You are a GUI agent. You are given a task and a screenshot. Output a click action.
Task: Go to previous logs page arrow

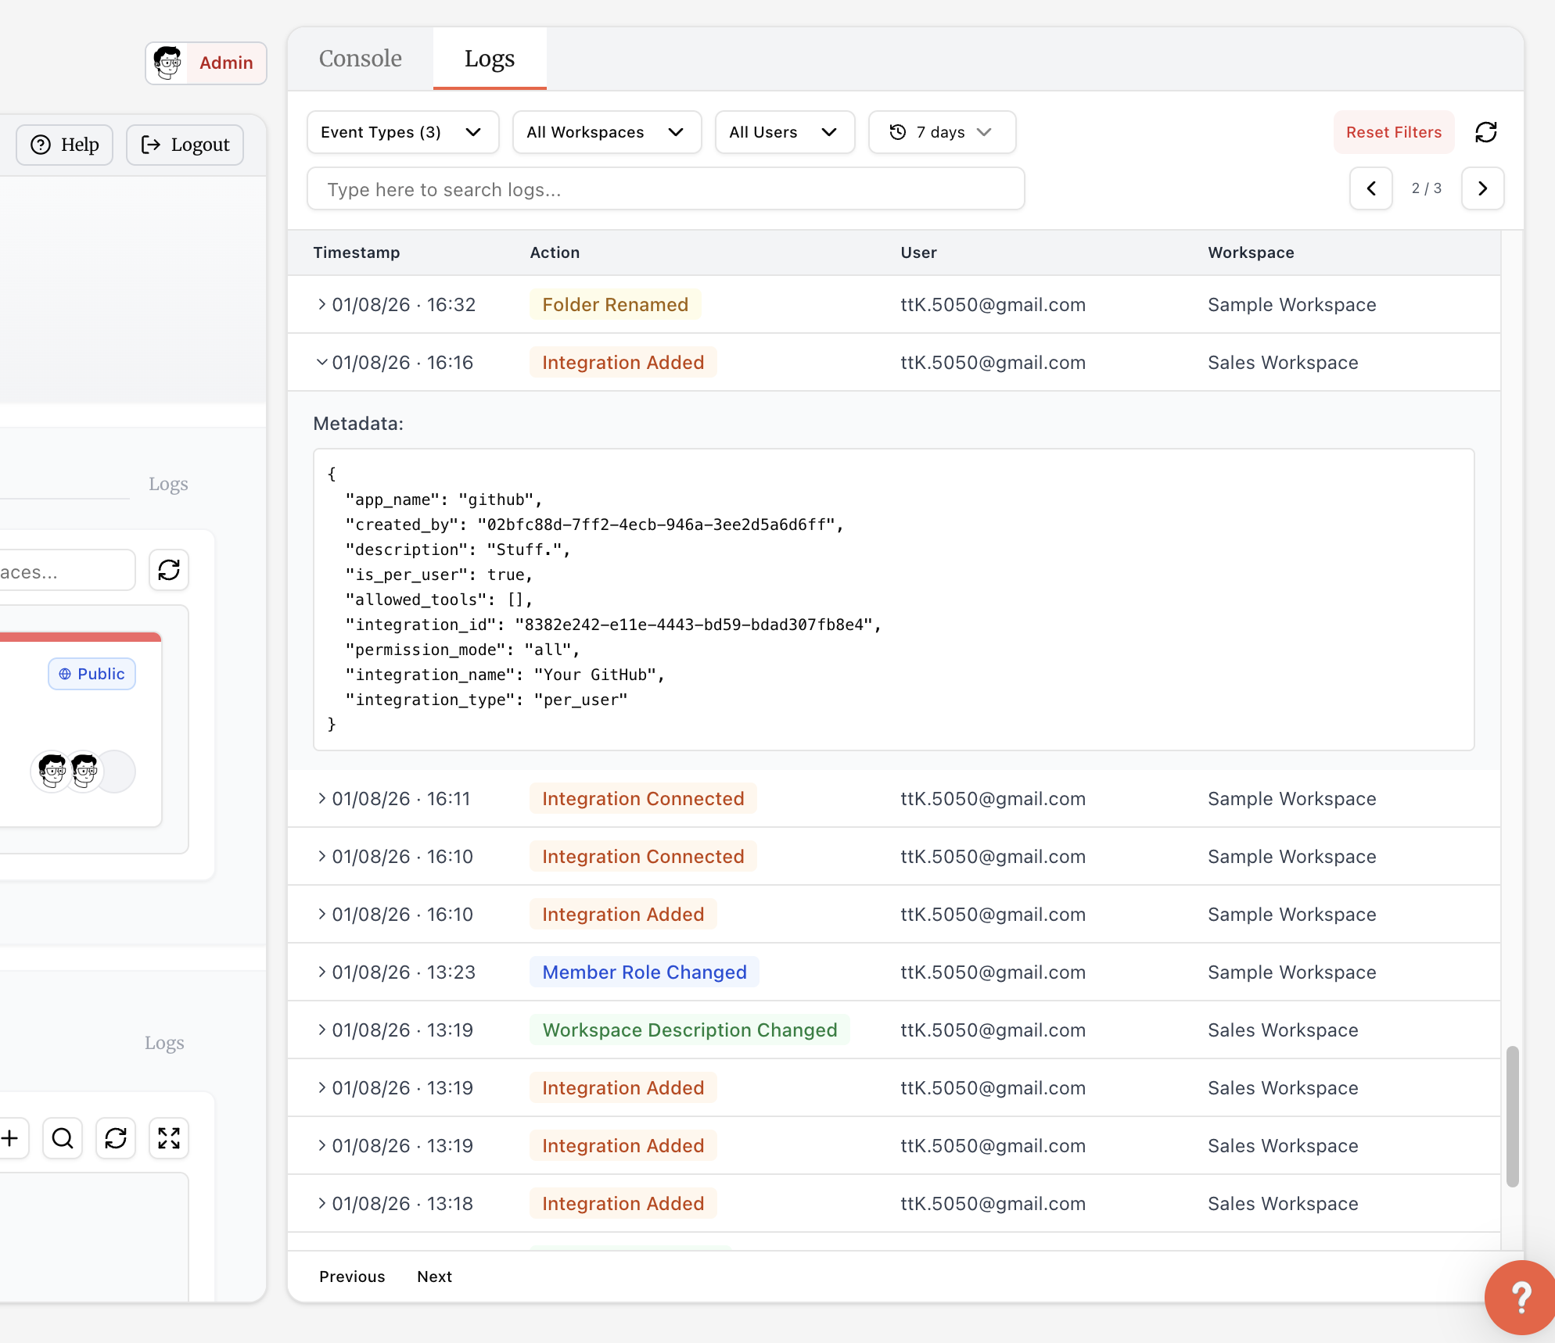pos(1370,188)
